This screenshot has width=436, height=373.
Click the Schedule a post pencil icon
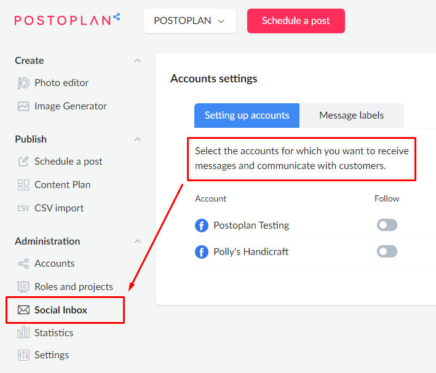[x=23, y=161]
